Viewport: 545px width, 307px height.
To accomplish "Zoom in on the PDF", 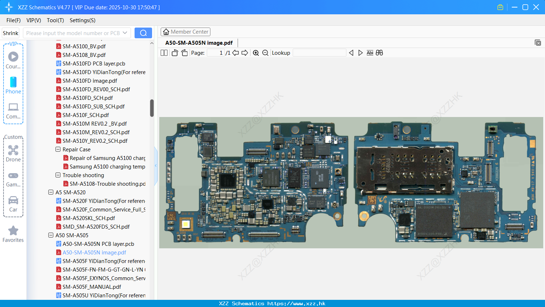I will pos(256,53).
